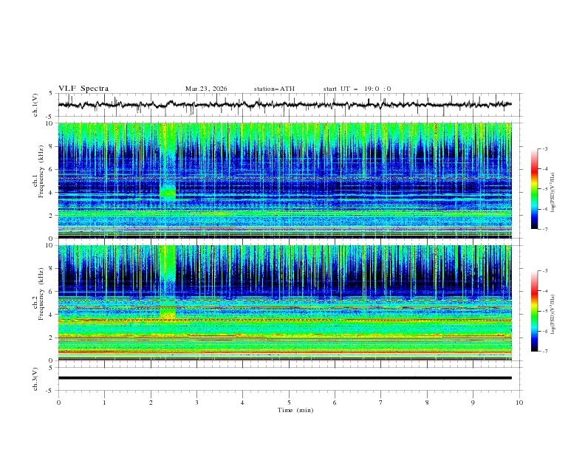Viewport: 585px width, 452px height.
Task: Click the '-7' label on lower colorbar
Action: 545,352
